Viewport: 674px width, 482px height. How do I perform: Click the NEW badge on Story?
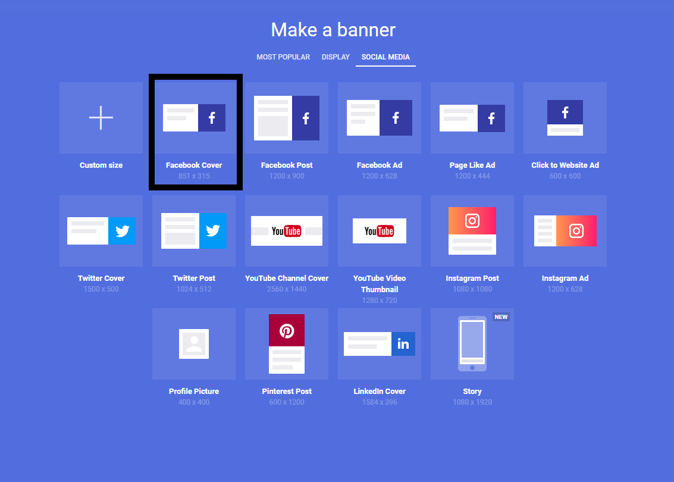point(501,317)
